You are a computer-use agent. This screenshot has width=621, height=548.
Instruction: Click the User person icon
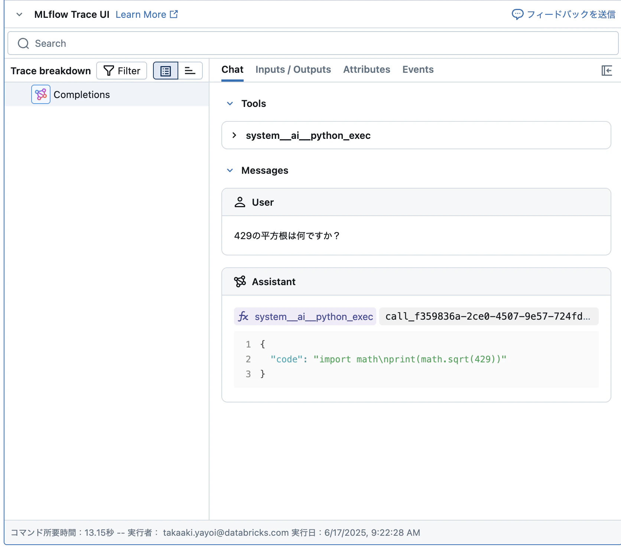pos(240,202)
